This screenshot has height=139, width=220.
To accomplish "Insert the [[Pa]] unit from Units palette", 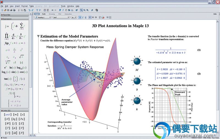I will pyautogui.click(x=22, y=119).
